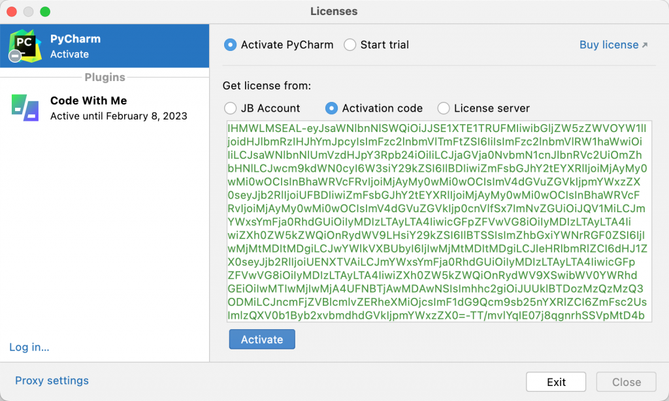The height and width of the screenshot is (401, 669).
Task: Click inside the activation code text area
Action: click(440, 221)
